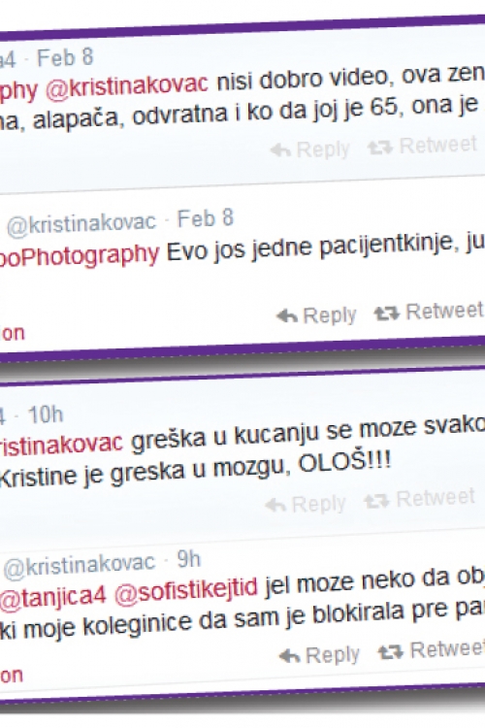Click the Reply arrow icon under the OLOŠ!!! tweet
The height and width of the screenshot is (728, 485).
tap(275, 505)
